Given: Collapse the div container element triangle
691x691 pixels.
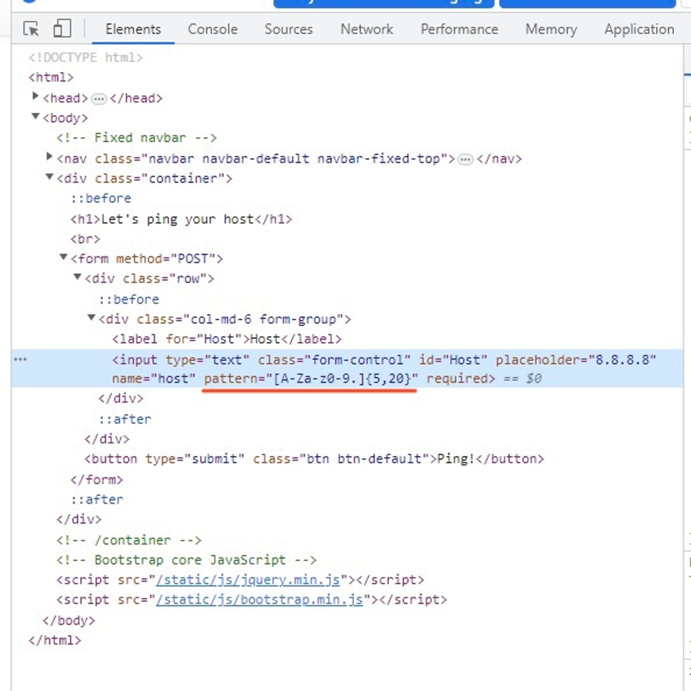Looking at the screenshot, I should click(x=49, y=177).
